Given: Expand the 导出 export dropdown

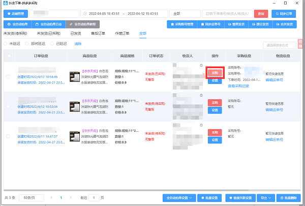Looking at the screenshot, I should pos(266,198).
